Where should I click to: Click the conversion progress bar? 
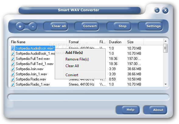88,97
